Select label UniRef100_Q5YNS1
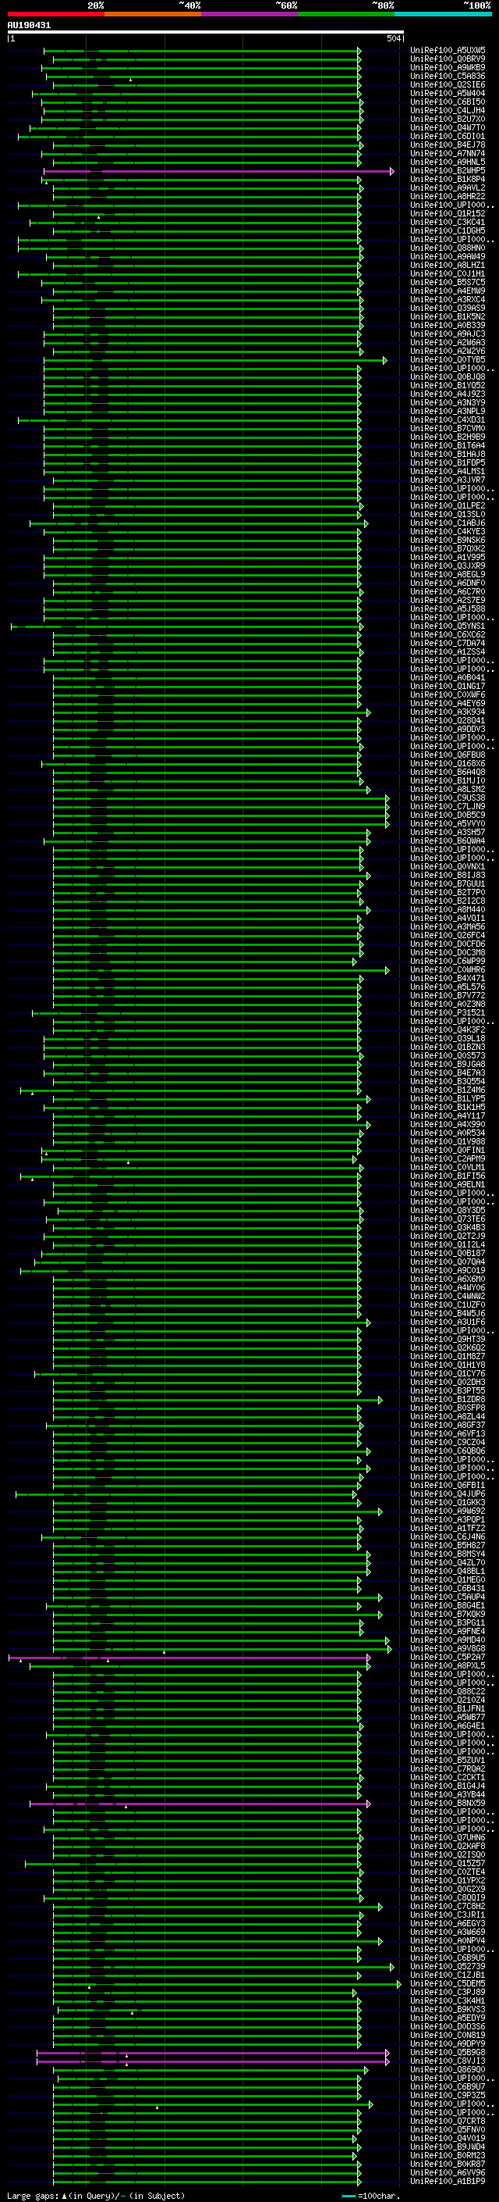499x2202 pixels. pos(448,626)
